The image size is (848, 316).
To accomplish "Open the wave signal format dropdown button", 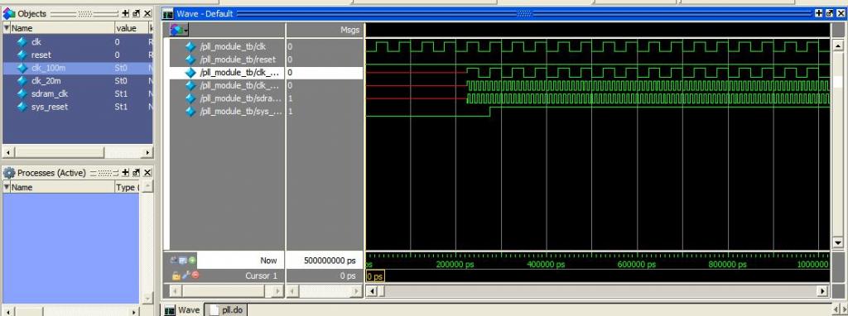I will click(179, 30).
